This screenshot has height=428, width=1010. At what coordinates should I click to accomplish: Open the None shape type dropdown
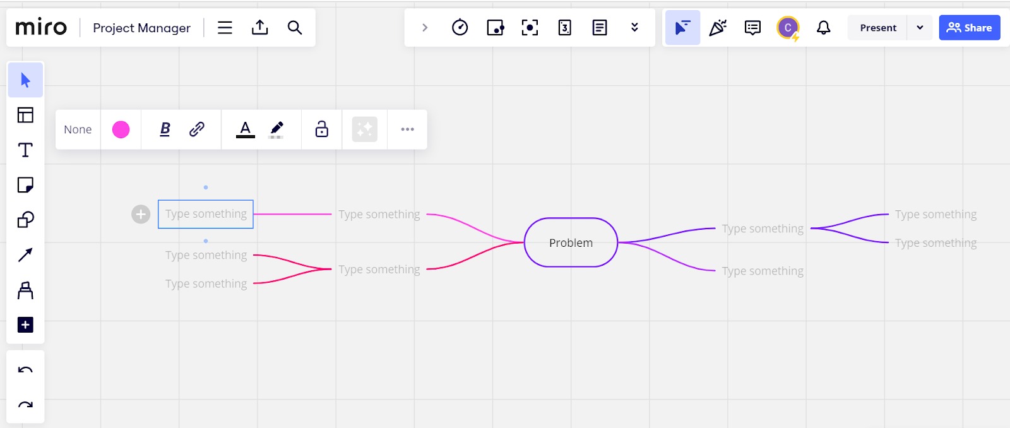(x=78, y=129)
